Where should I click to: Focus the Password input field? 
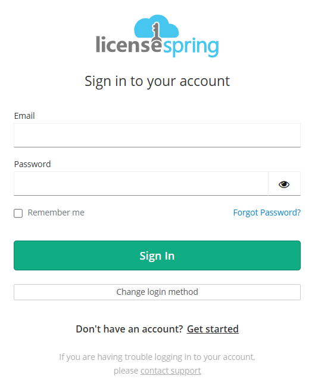click(x=141, y=184)
